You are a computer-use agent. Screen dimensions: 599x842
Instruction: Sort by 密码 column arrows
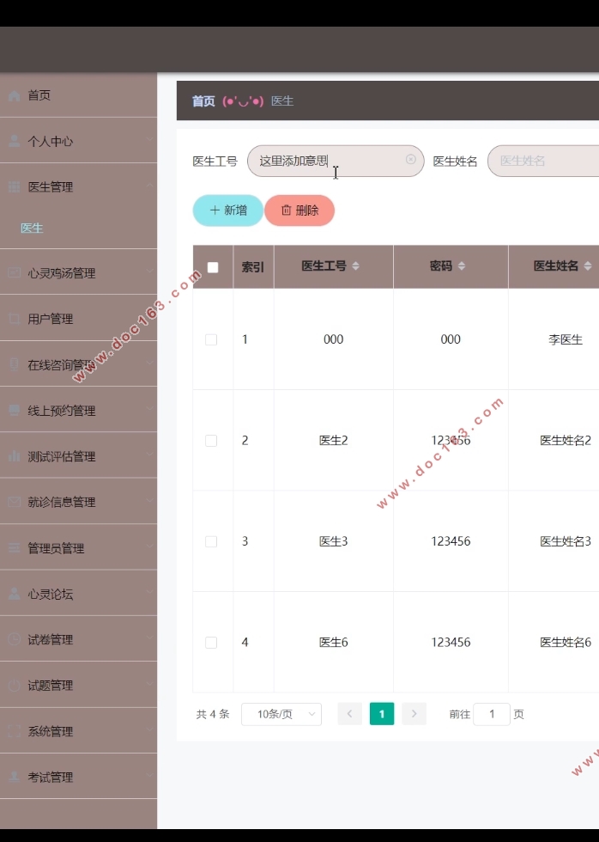click(x=462, y=265)
